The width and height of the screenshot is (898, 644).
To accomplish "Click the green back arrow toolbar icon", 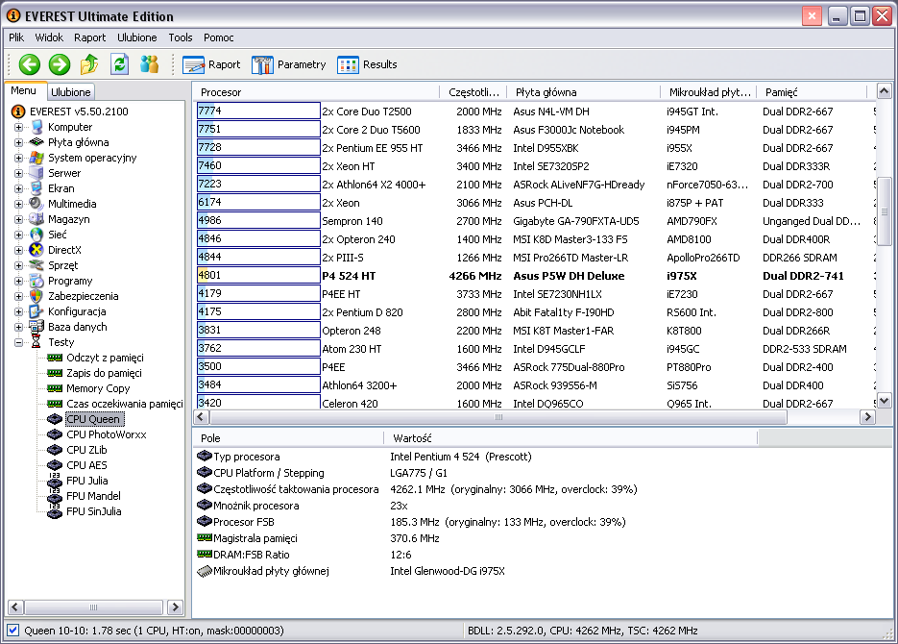I will 29,64.
